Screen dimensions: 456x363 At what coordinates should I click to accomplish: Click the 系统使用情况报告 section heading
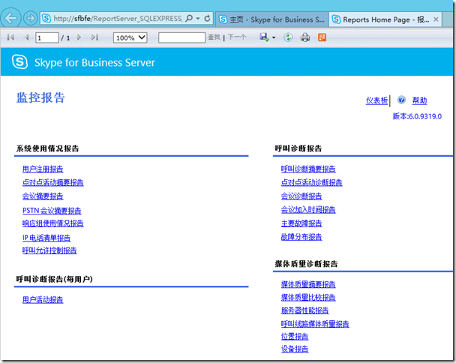tap(47, 148)
